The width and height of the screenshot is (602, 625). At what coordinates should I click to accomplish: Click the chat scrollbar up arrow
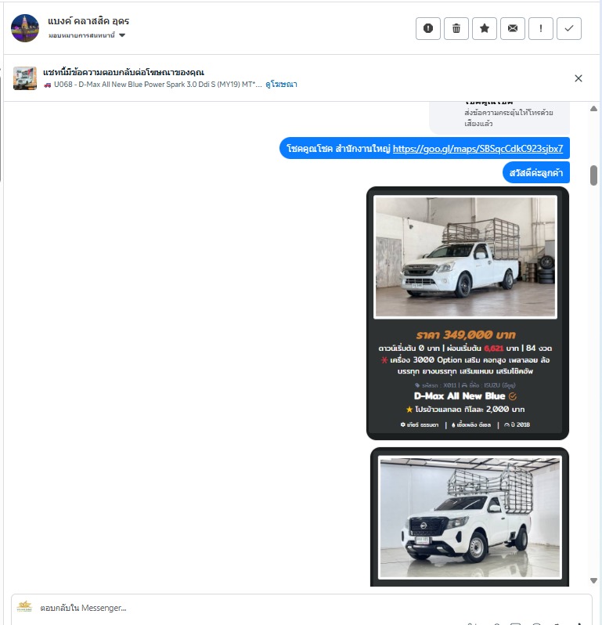pos(593,108)
